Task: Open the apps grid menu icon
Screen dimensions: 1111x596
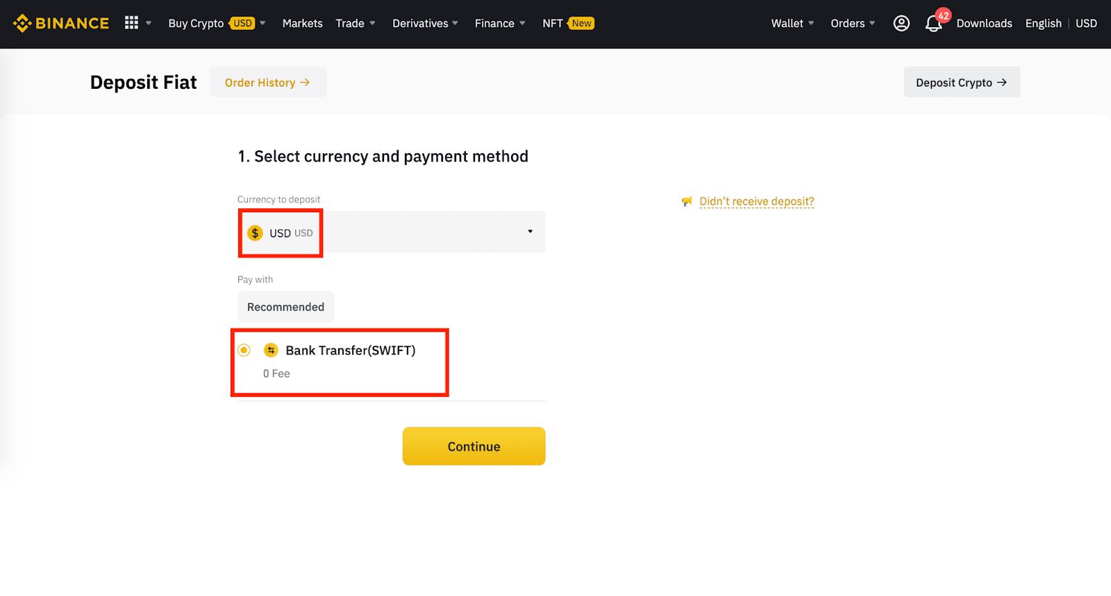Action: click(x=131, y=23)
